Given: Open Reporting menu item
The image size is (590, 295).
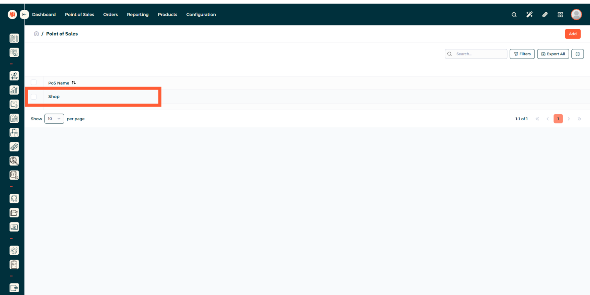Looking at the screenshot, I should pyautogui.click(x=138, y=14).
